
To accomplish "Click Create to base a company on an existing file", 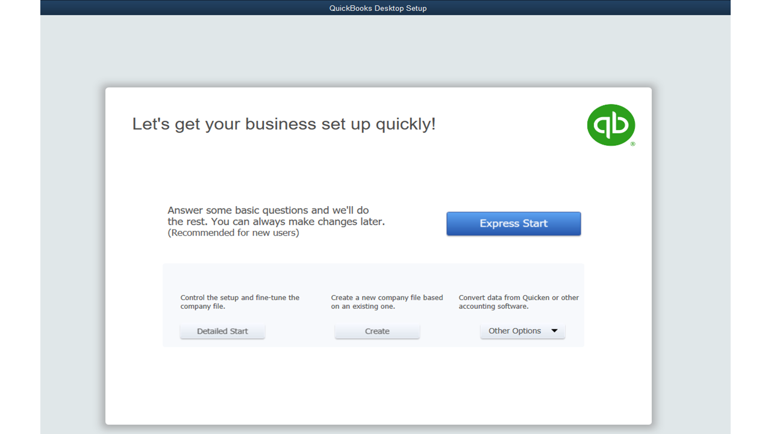I will coord(377,330).
